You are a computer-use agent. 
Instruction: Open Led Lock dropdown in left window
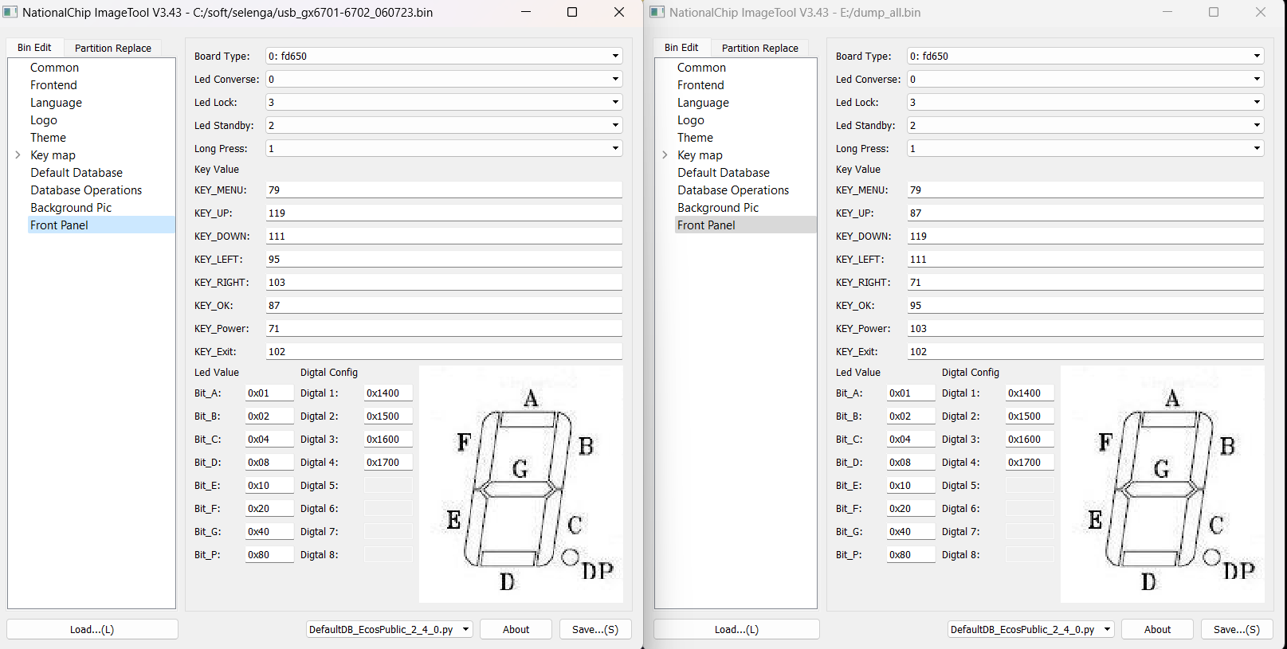[444, 102]
